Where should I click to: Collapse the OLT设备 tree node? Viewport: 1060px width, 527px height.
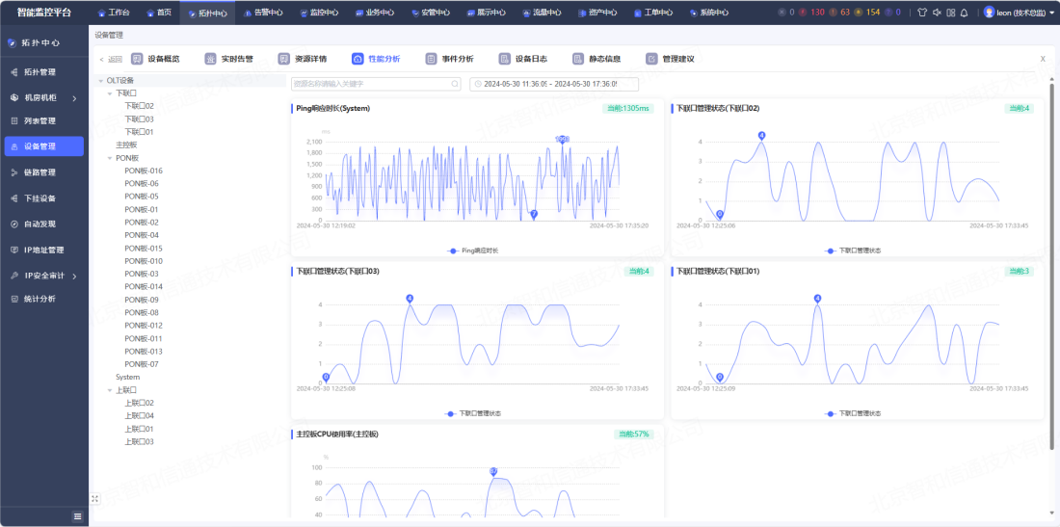pos(101,80)
